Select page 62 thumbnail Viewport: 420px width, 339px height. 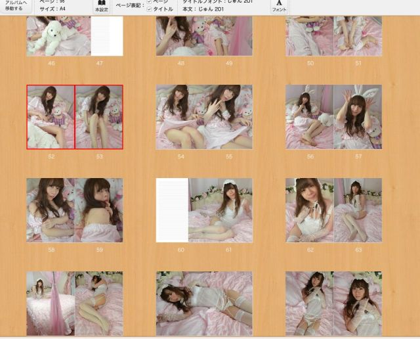coord(309,210)
